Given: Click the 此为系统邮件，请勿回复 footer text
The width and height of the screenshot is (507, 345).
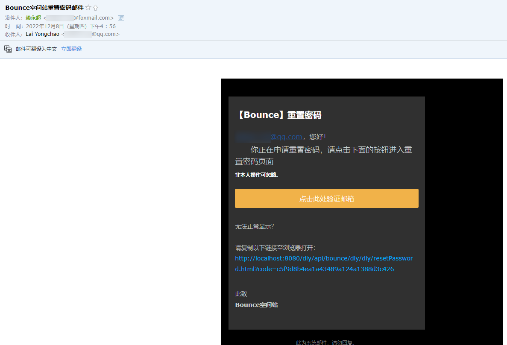Looking at the screenshot, I should (326, 342).
